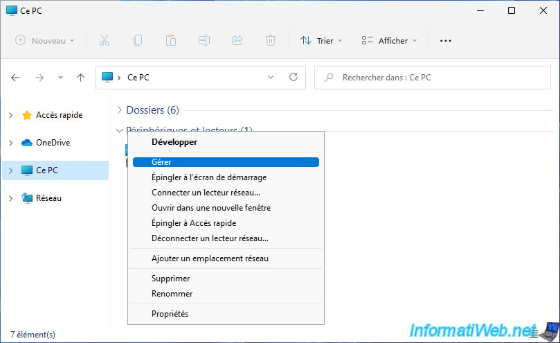Click Épingler à Accès rapide
Screen dimensions: 560x343
point(194,223)
